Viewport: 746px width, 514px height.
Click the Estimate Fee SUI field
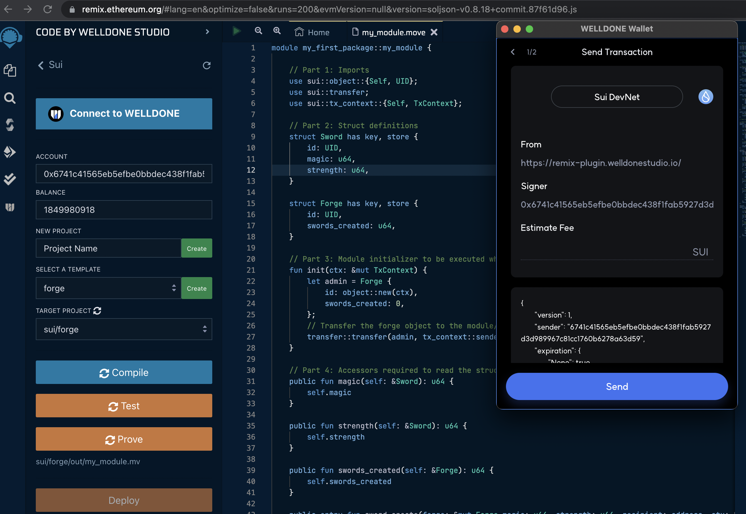(x=617, y=252)
